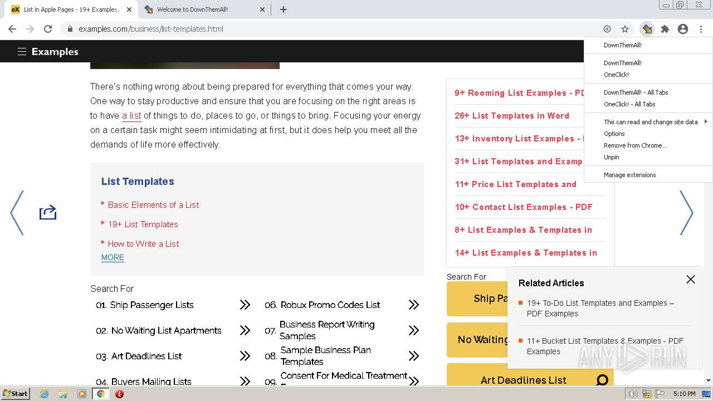Open 11+ Price List Templates link
Screen dimensions: 713x401
(516, 184)
